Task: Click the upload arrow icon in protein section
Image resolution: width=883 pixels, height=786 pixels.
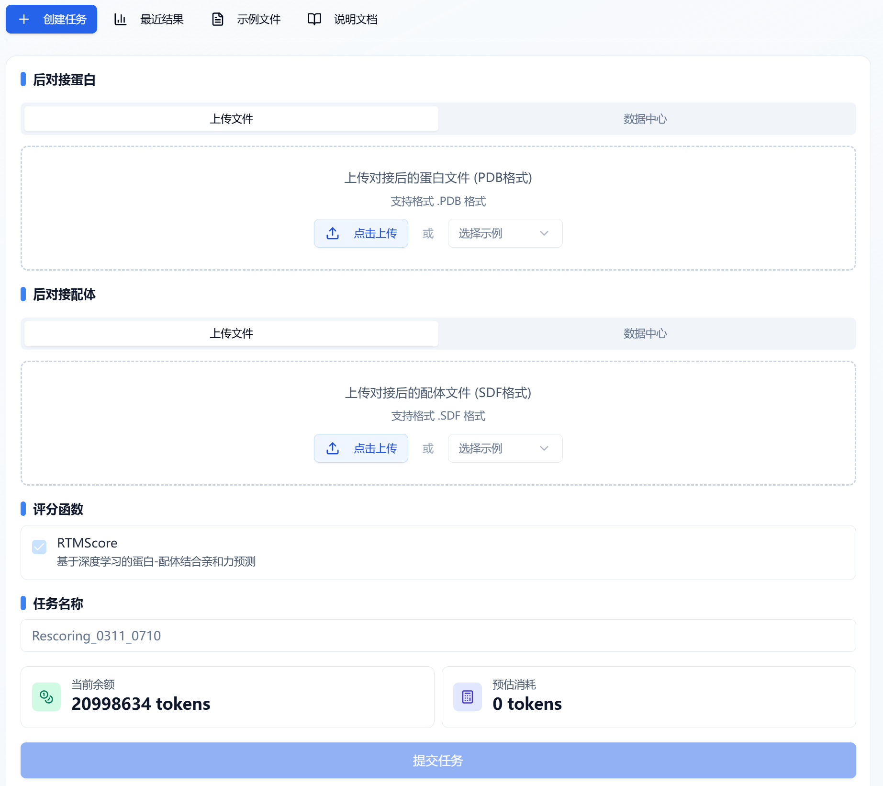Action: click(333, 233)
